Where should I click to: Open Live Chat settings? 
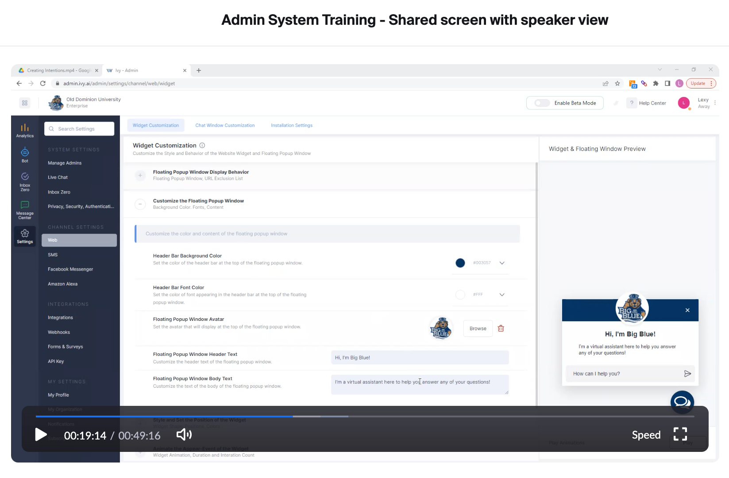pyautogui.click(x=58, y=177)
